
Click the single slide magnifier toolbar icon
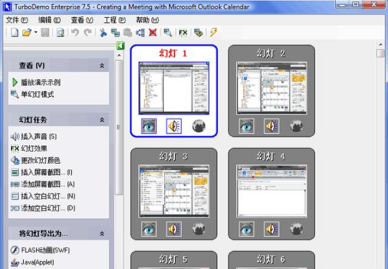click(x=168, y=33)
